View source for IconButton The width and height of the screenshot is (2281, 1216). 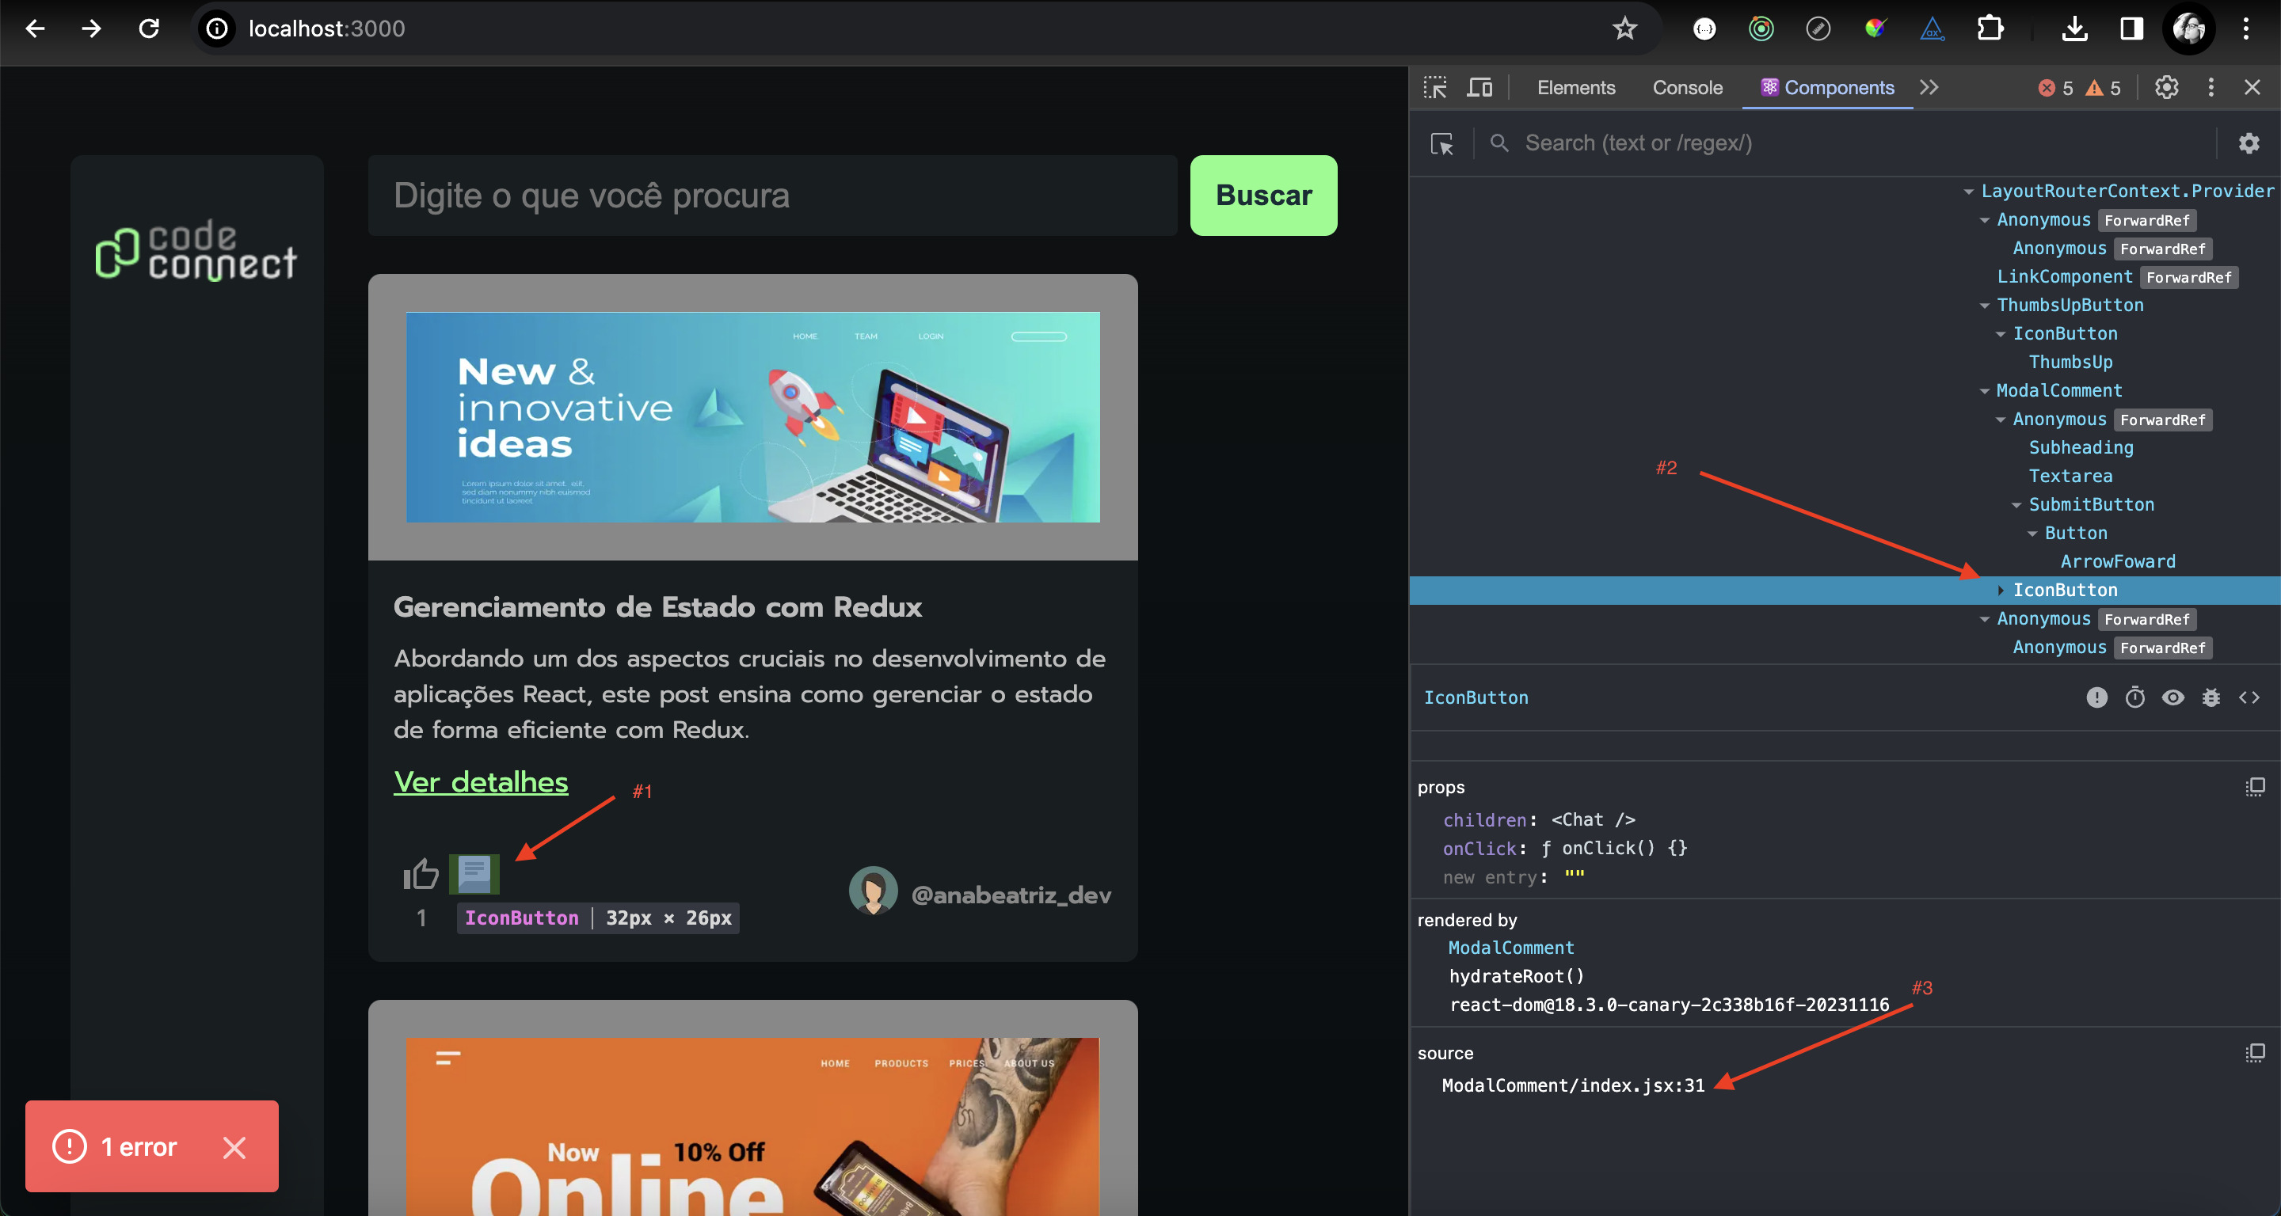click(2249, 698)
